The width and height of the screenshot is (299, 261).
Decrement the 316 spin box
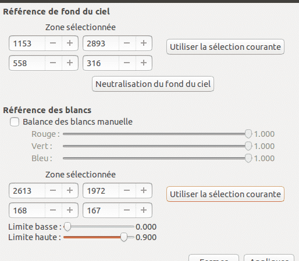[127, 63]
